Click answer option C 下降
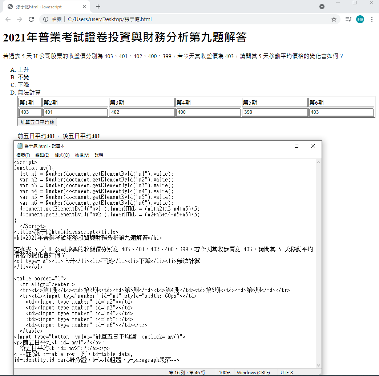Screen dimensions: 379x376 pos(23,85)
